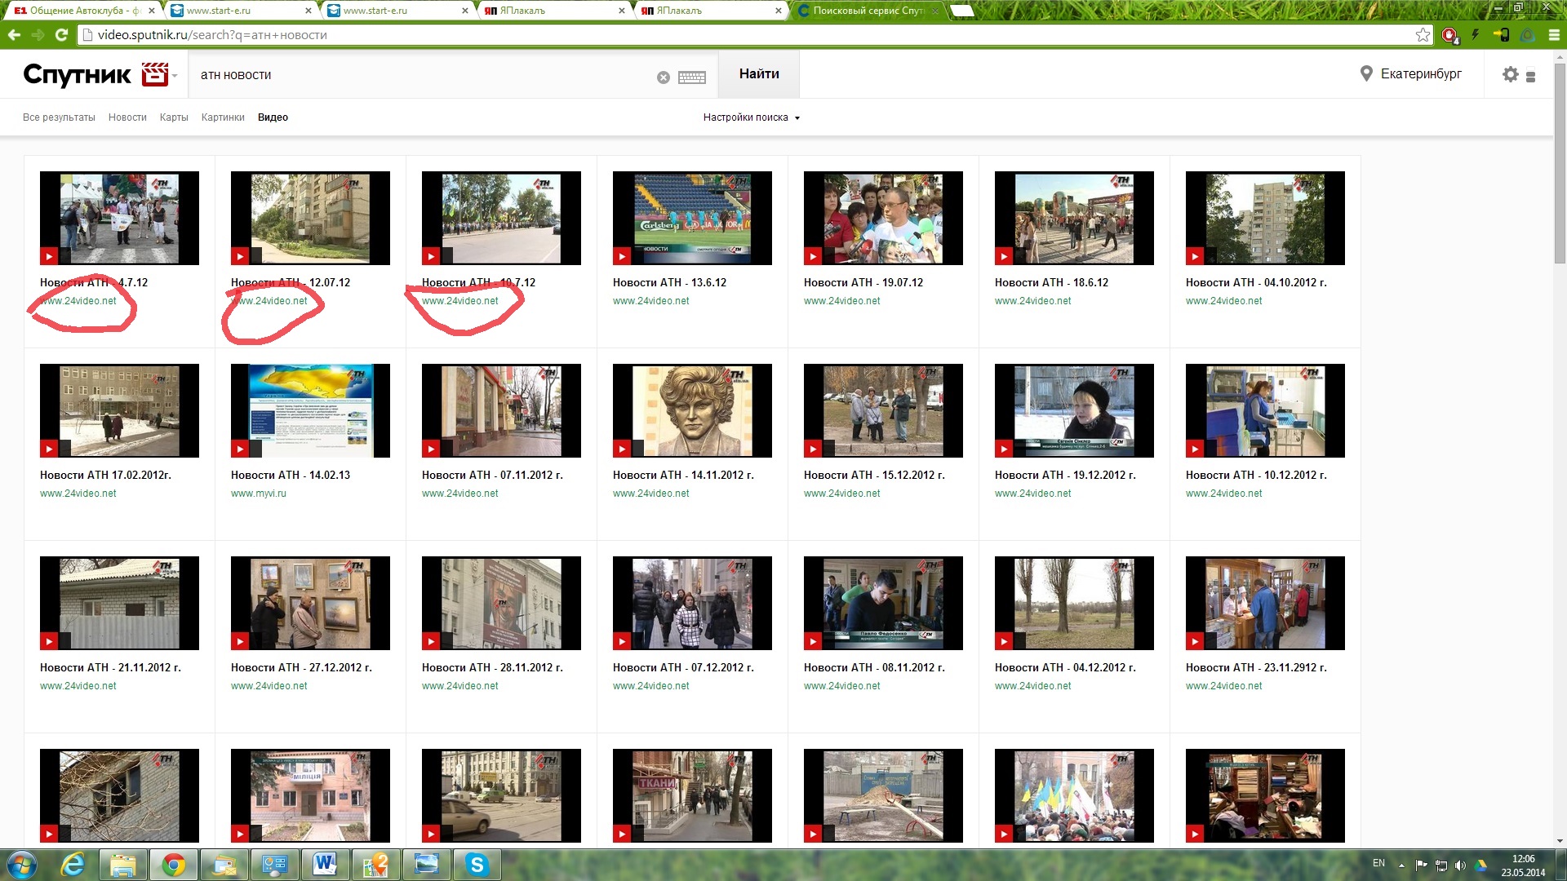This screenshot has width=1567, height=881.
Task: Click the Новости АТН - 15.12.2012 г. title
Action: pyautogui.click(x=874, y=475)
